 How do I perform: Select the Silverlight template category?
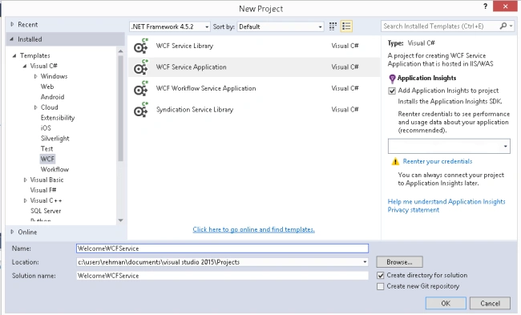[x=55, y=138]
